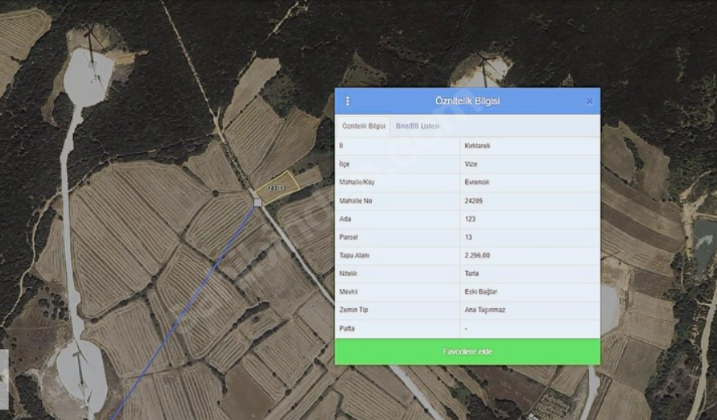This screenshot has width=717, height=420.
Task: Close the Öznitelik Bilgisi panel
Action: 589,101
